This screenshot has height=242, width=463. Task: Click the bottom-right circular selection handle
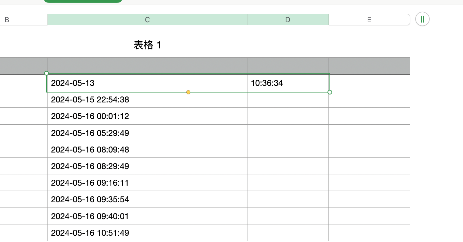pyautogui.click(x=330, y=92)
